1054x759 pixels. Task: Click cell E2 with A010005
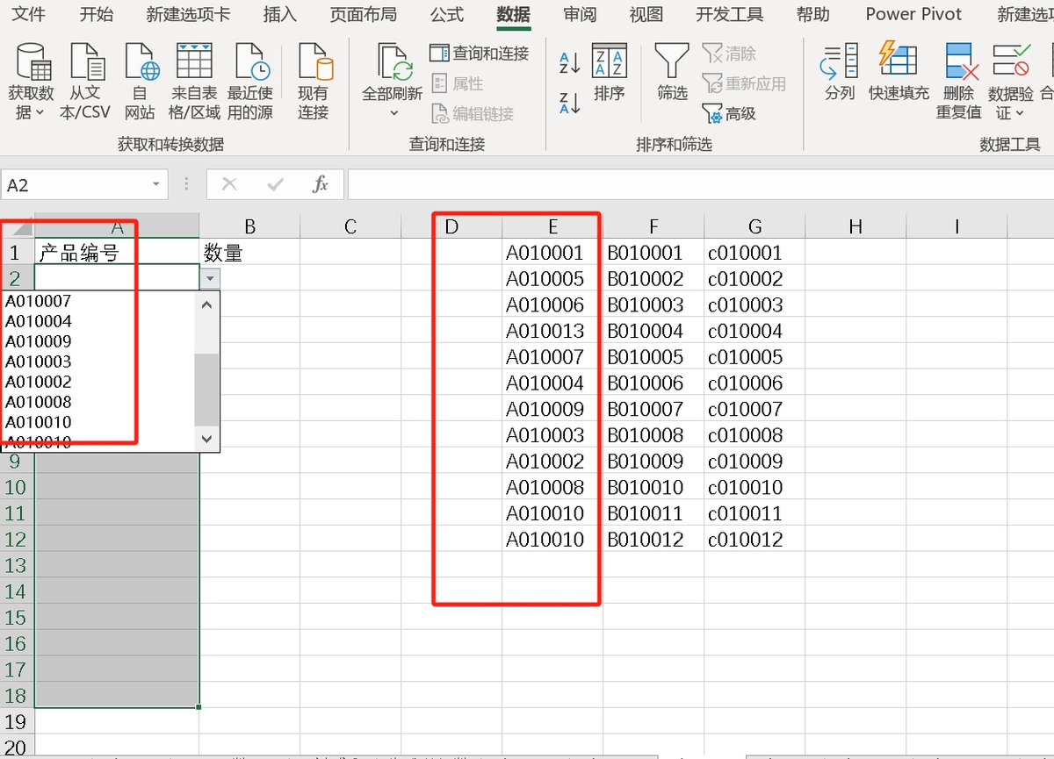552,279
